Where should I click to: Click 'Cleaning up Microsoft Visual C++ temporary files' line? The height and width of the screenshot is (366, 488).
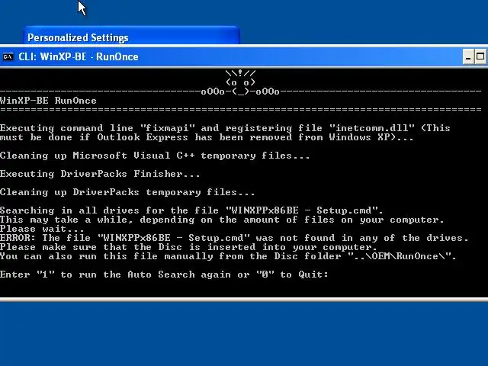click(x=155, y=156)
